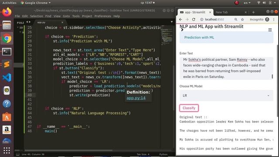
Task: Open the Google Chrome app menu
Action: (x=36, y=3)
